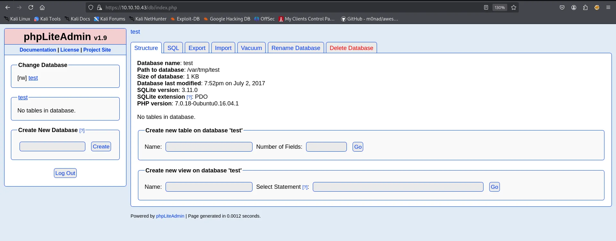Click the 'Page generated in 0.0012 seconds' text
The width and height of the screenshot is (616, 241).
click(x=224, y=216)
